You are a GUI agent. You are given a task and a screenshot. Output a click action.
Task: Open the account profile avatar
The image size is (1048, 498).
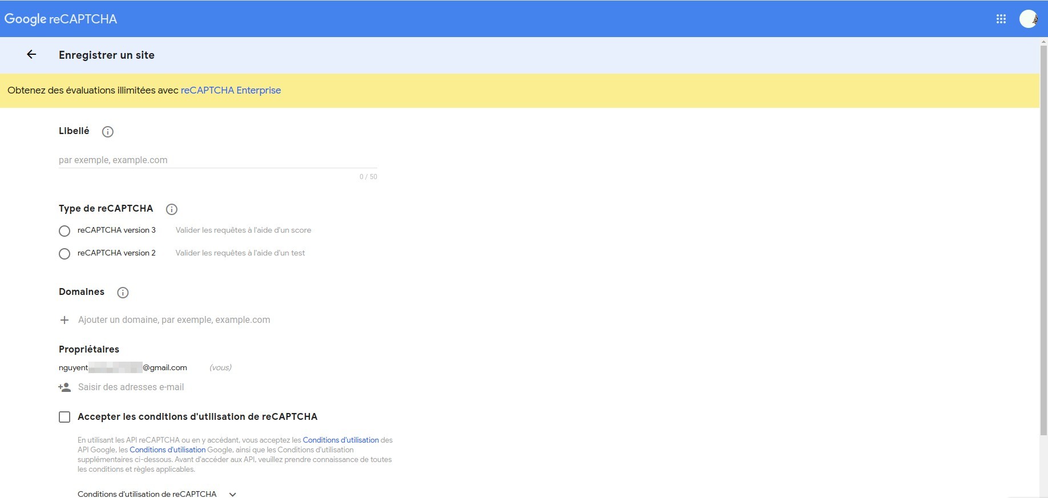tap(1028, 19)
